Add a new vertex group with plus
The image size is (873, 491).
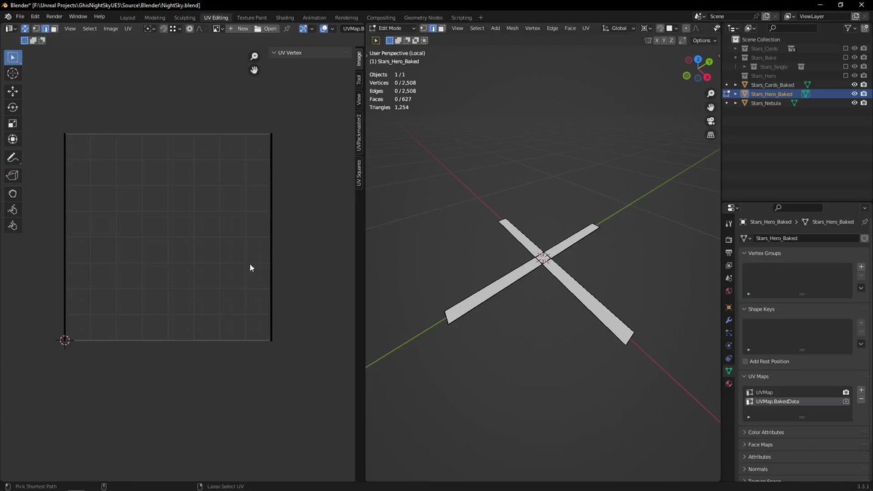click(x=861, y=267)
